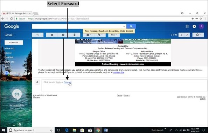Open Microsoft Store from taskbar
Screen dimensions: 208x133
(x=82, y=130)
